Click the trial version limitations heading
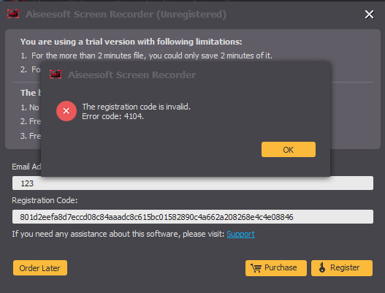The image size is (385, 293). [x=131, y=42]
